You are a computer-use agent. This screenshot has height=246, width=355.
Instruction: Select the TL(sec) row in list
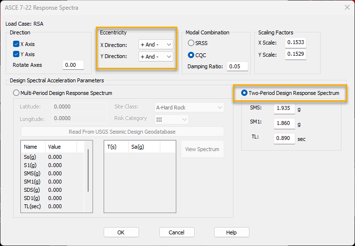pos(52,206)
